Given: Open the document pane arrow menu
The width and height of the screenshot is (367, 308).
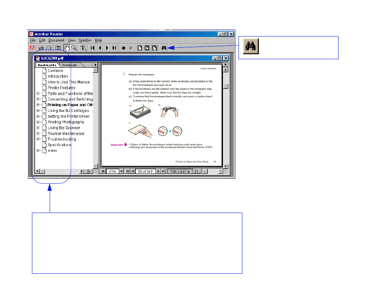Looking at the screenshot, I should point(226,65).
